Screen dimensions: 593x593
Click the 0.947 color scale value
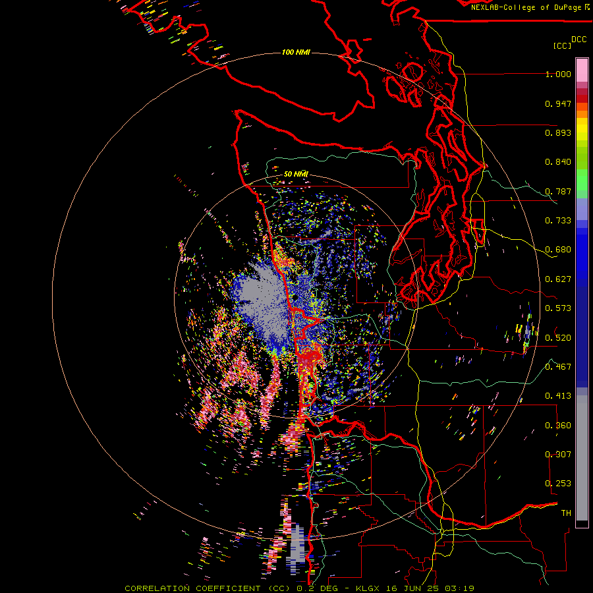click(558, 103)
